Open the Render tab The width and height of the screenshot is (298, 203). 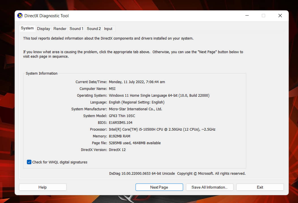click(x=60, y=29)
